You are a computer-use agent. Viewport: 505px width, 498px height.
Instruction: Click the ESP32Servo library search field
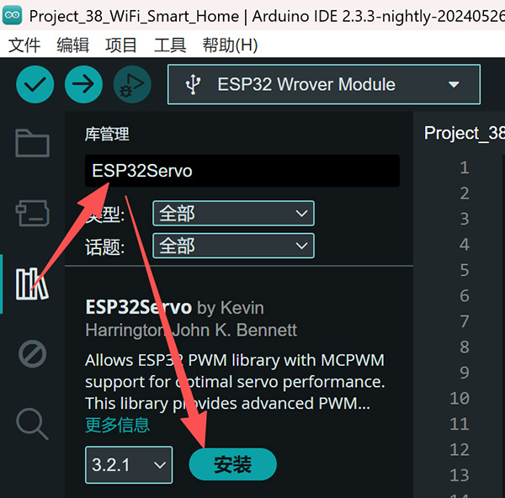click(x=242, y=171)
